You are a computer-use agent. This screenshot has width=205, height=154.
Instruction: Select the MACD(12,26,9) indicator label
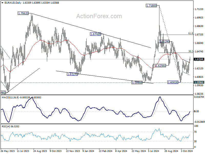pos(10,98)
